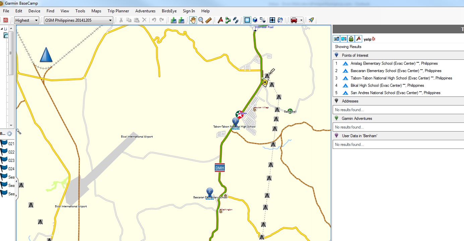The image size is (464, 241).
Task: Click the red hatched icon at toolbar start
Action: pyautogui.click(x=6, y=20)
